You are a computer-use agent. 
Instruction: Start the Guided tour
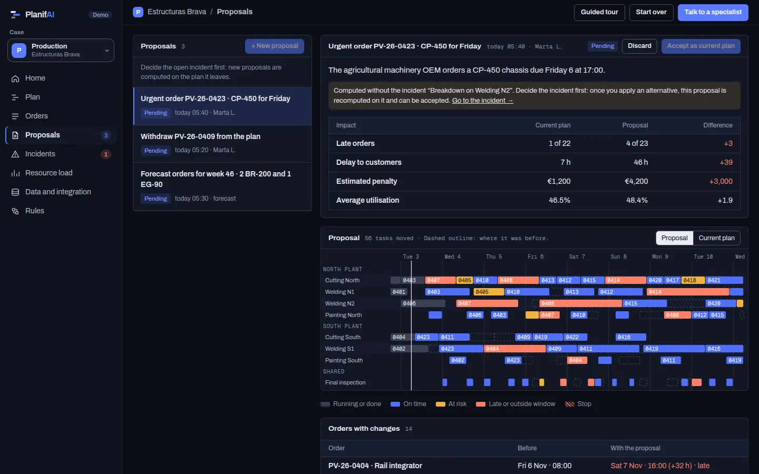pos(599,12)
